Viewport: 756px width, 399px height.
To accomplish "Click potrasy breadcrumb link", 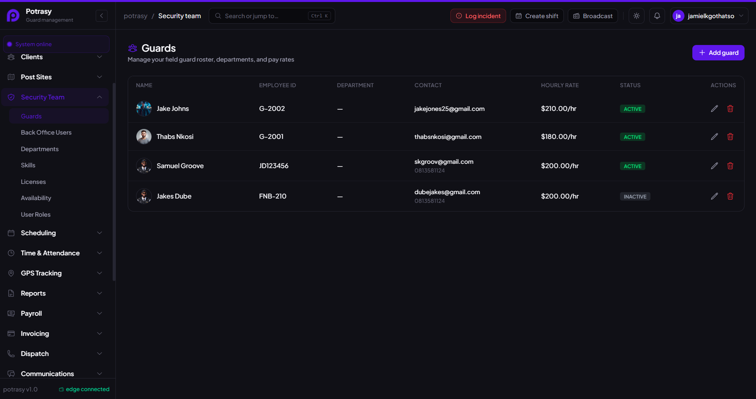I will tap(135, 16).
